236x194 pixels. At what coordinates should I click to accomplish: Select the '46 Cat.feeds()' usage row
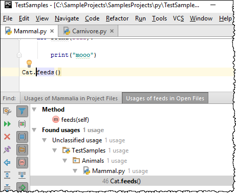point(132,181)
